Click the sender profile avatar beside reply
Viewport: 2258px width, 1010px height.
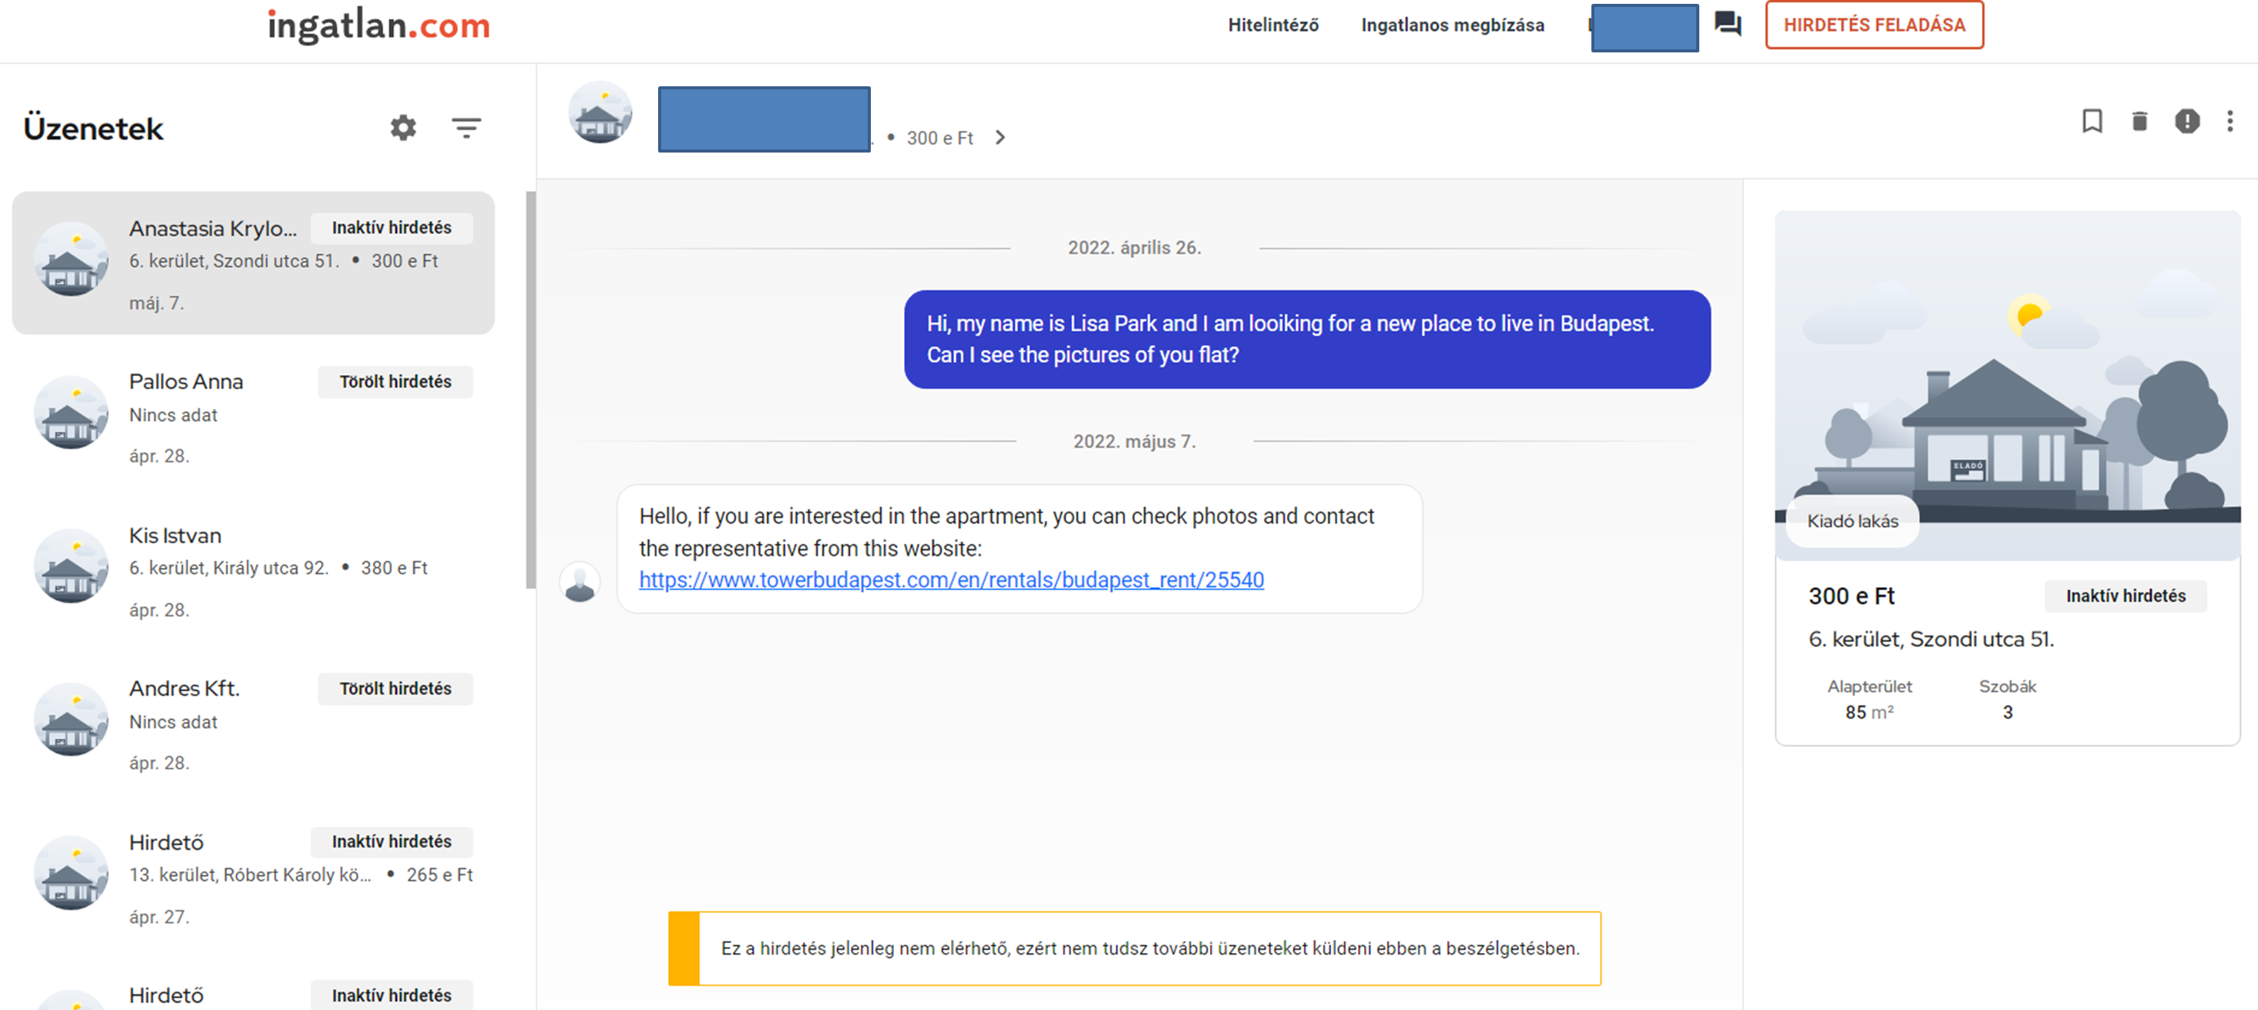click(x=580, y=582)
